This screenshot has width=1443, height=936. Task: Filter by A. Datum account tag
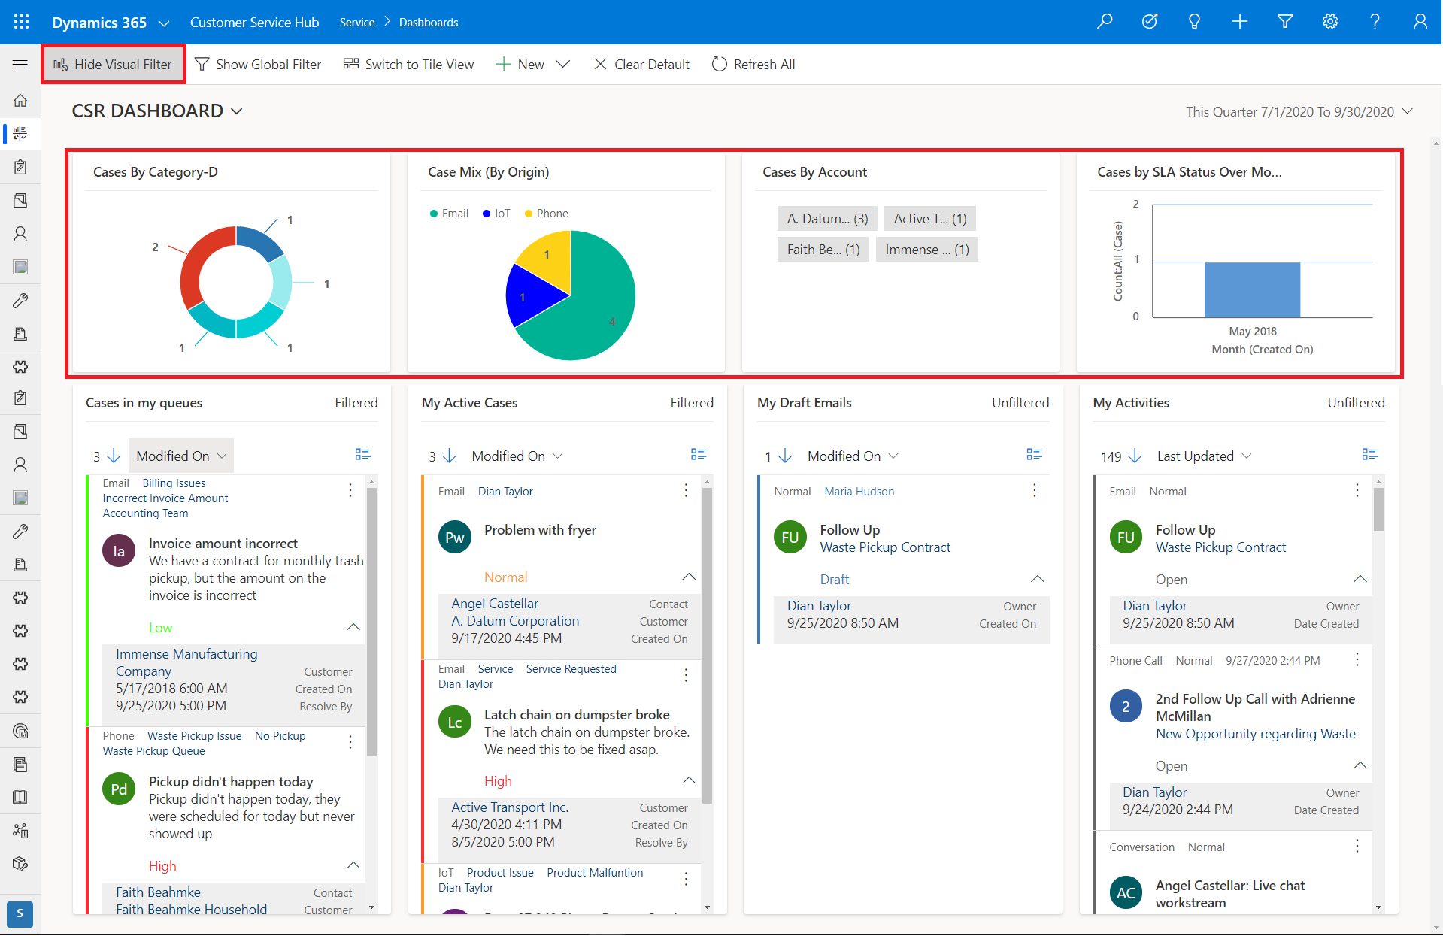point(827,219)
